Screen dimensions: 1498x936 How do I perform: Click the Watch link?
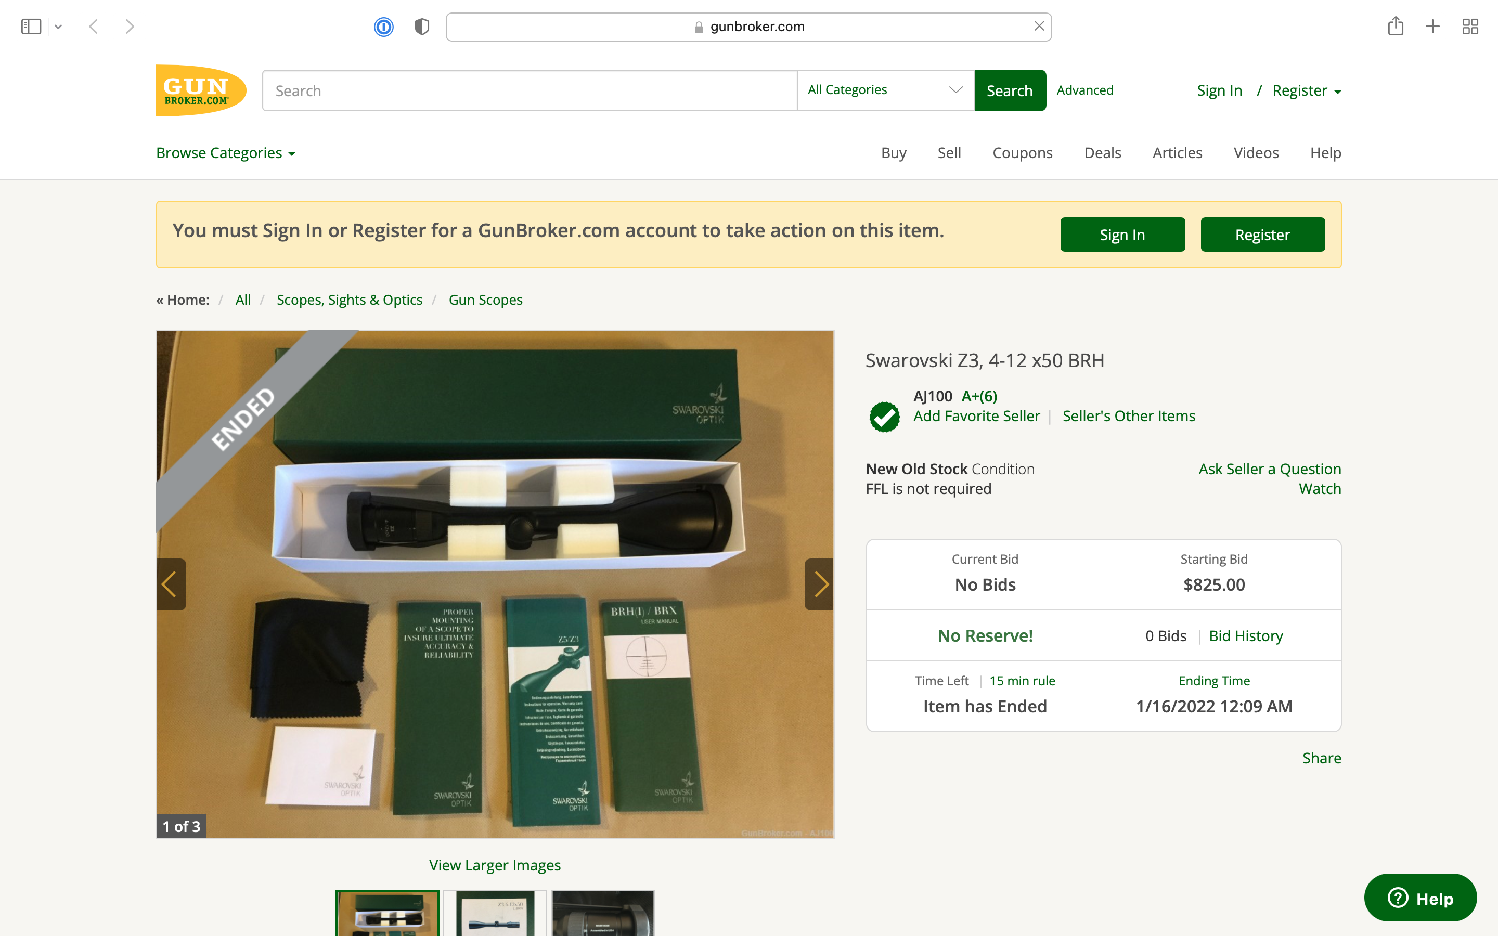(1320, 488)
